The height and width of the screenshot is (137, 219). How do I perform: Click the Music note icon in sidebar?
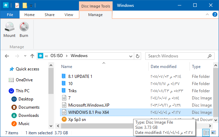14,124
